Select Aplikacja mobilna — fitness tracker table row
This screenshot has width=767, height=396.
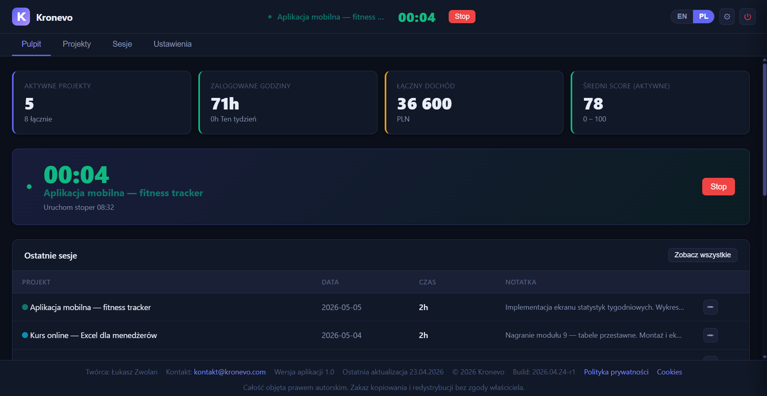click(x=381, y=307)
